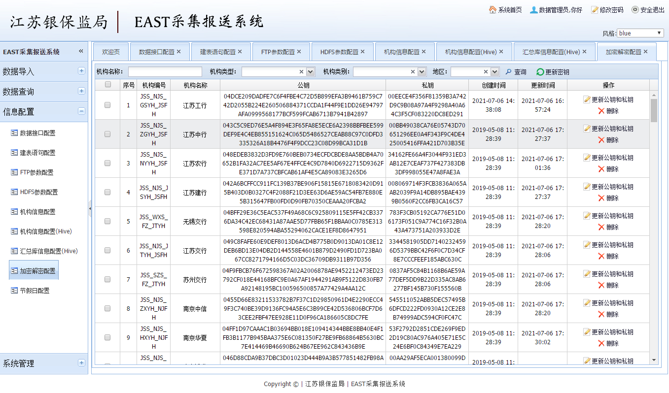Check the row for 江苏交行
The height and width of the screenshot is (393, 669).
point(107,250)
